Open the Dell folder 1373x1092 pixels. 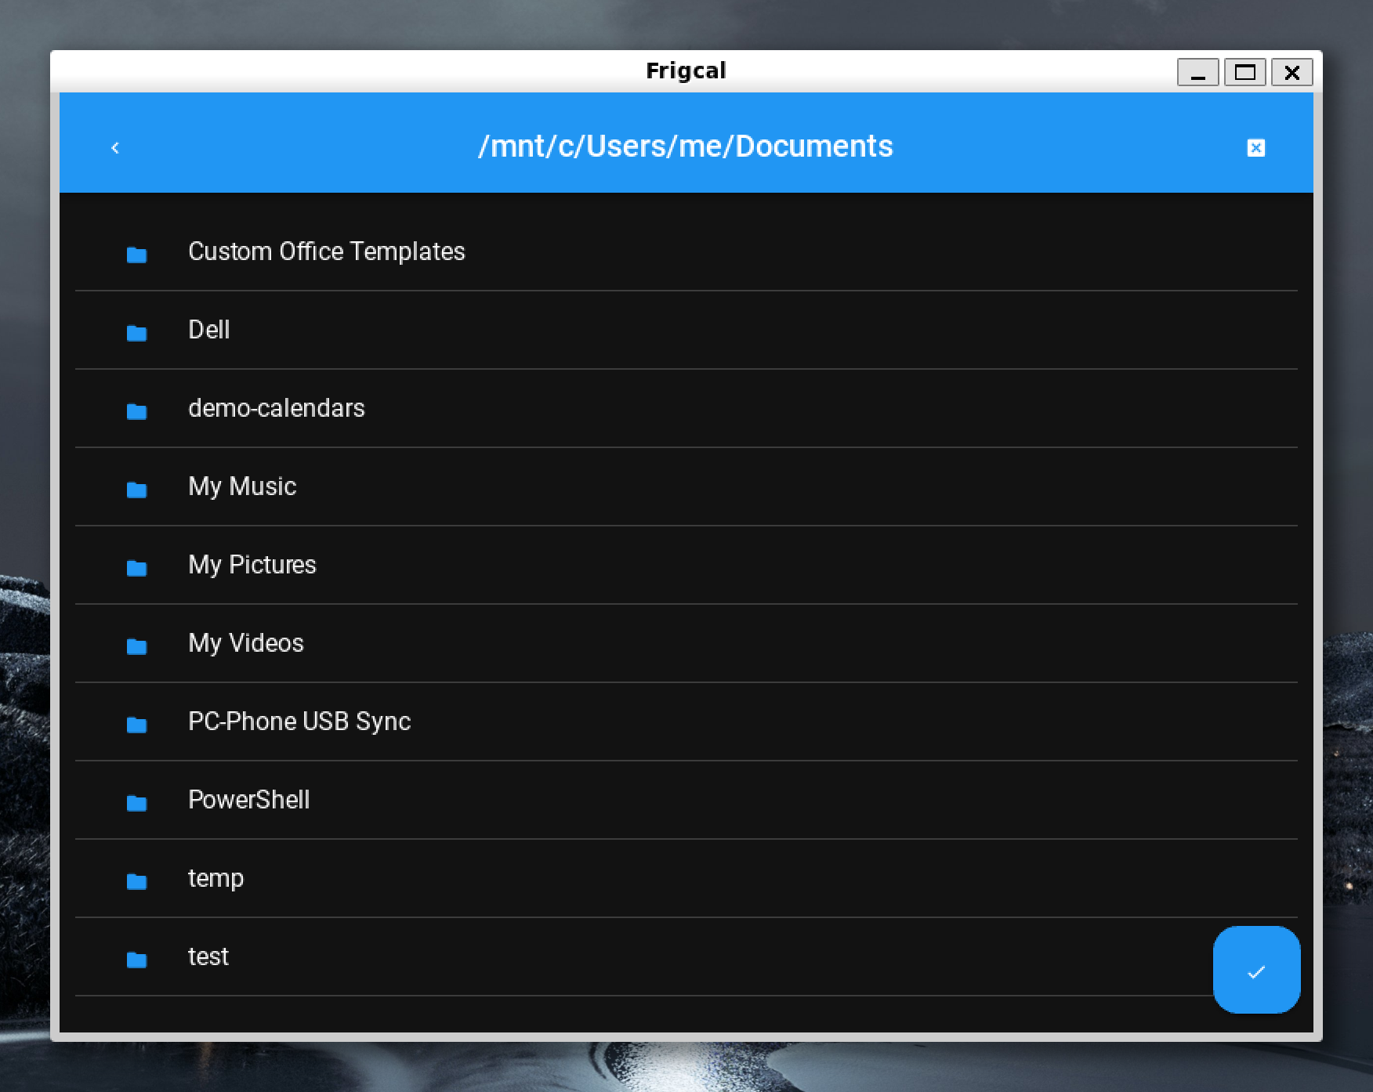point(686,330)
